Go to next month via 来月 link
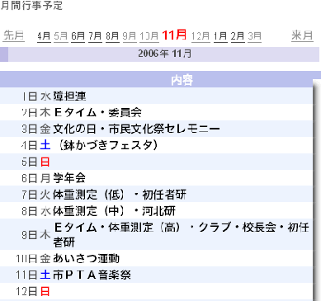 (302, 35)
